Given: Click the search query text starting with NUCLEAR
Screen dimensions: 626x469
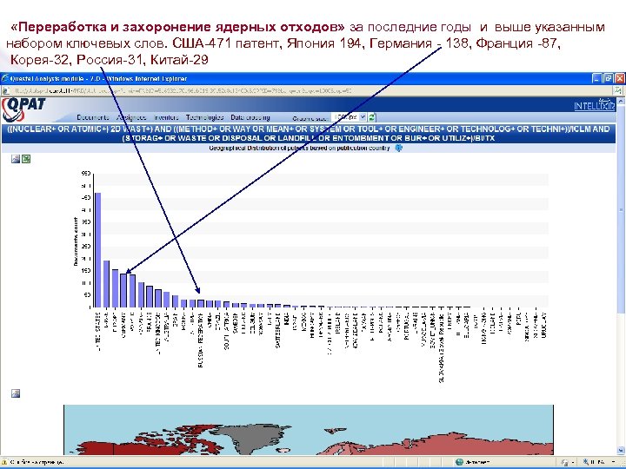Looking at the screenshot, I should pos(309,134).
